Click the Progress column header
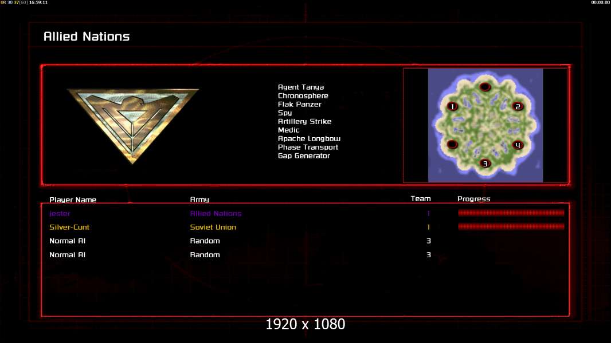Screen dimensions: 611x343 [474, 199]
